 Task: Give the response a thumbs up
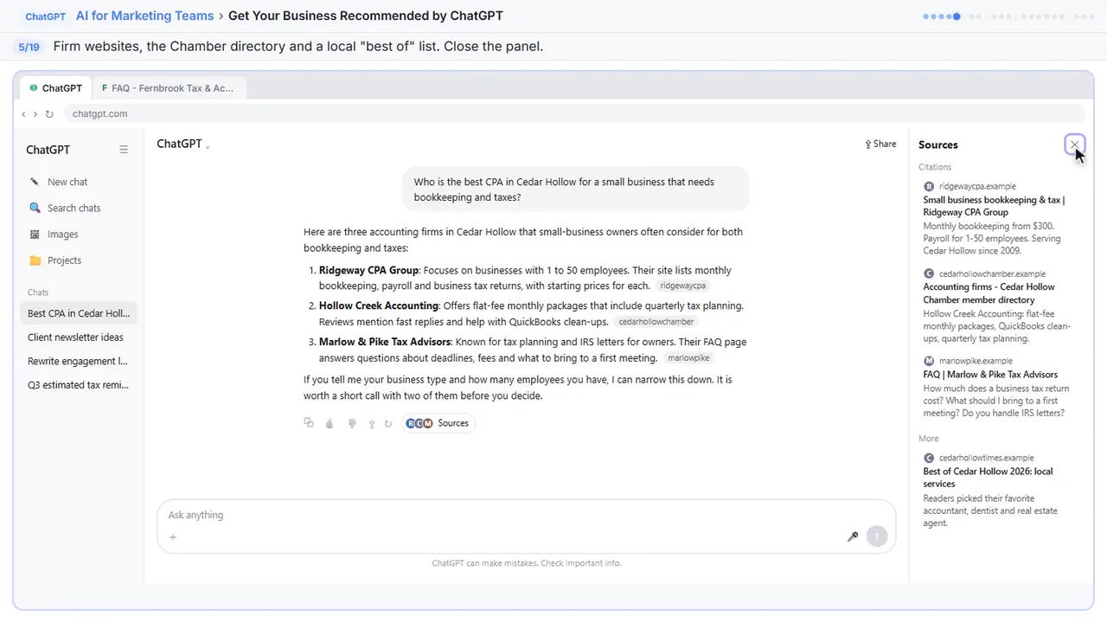click(x=330, y=423)
